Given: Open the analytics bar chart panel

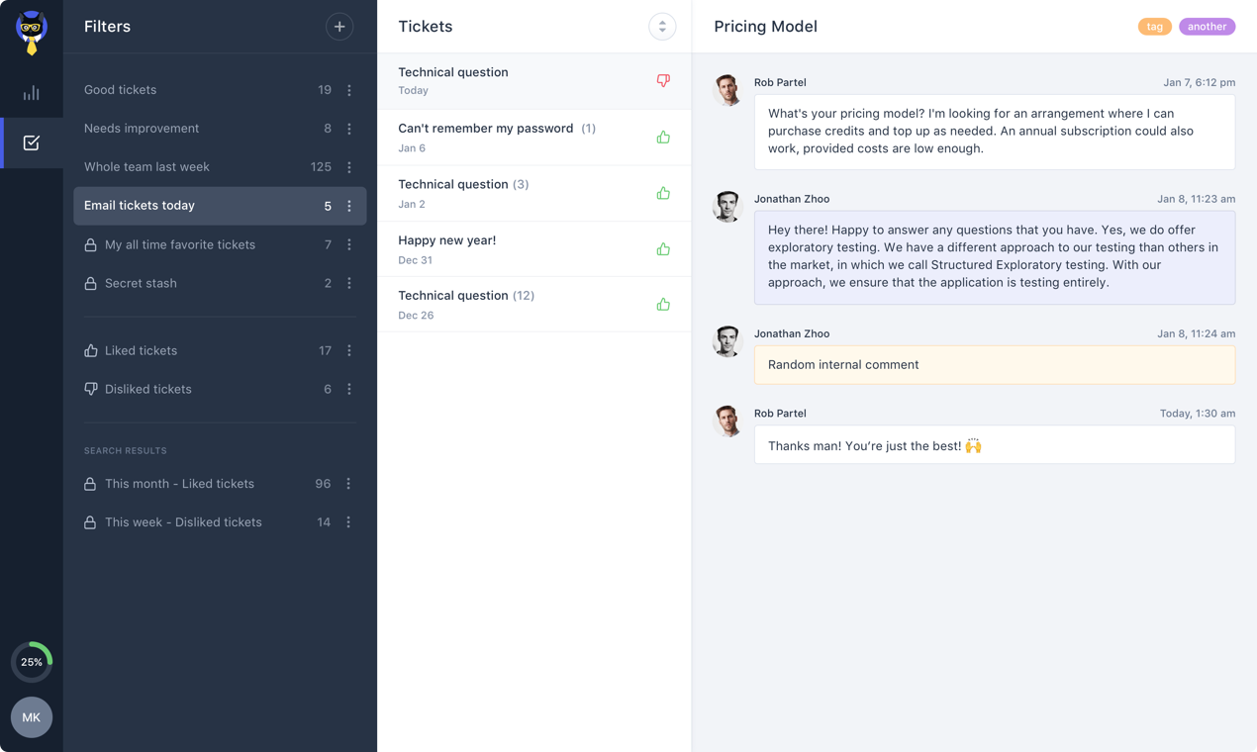Looking at the screenshot, I should pos(31,92).
